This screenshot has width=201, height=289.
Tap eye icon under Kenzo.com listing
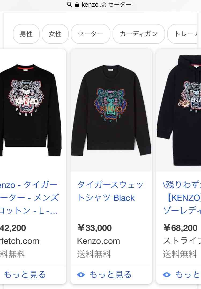click(81, 275)
